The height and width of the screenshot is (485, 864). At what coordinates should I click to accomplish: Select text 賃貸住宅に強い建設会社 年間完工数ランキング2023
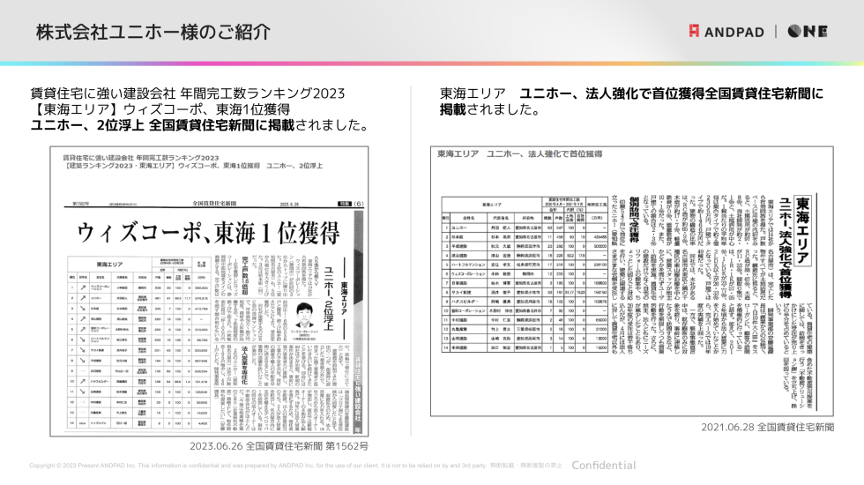point(188,93)
